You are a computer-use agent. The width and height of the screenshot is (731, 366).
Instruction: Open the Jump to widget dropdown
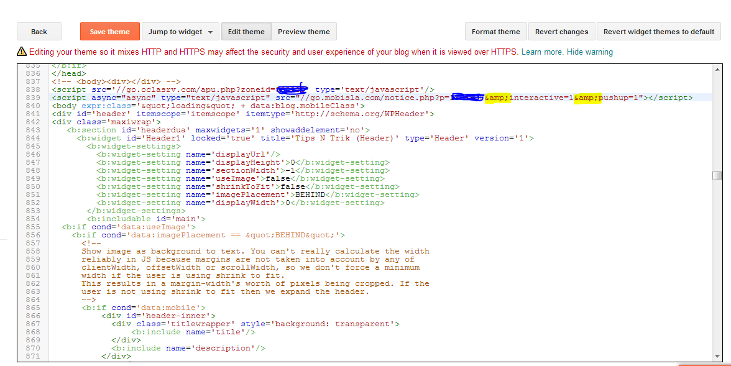(180, 32)
